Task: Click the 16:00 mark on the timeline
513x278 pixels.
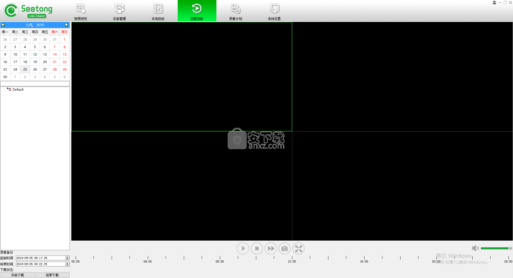Action: [364, 261]
